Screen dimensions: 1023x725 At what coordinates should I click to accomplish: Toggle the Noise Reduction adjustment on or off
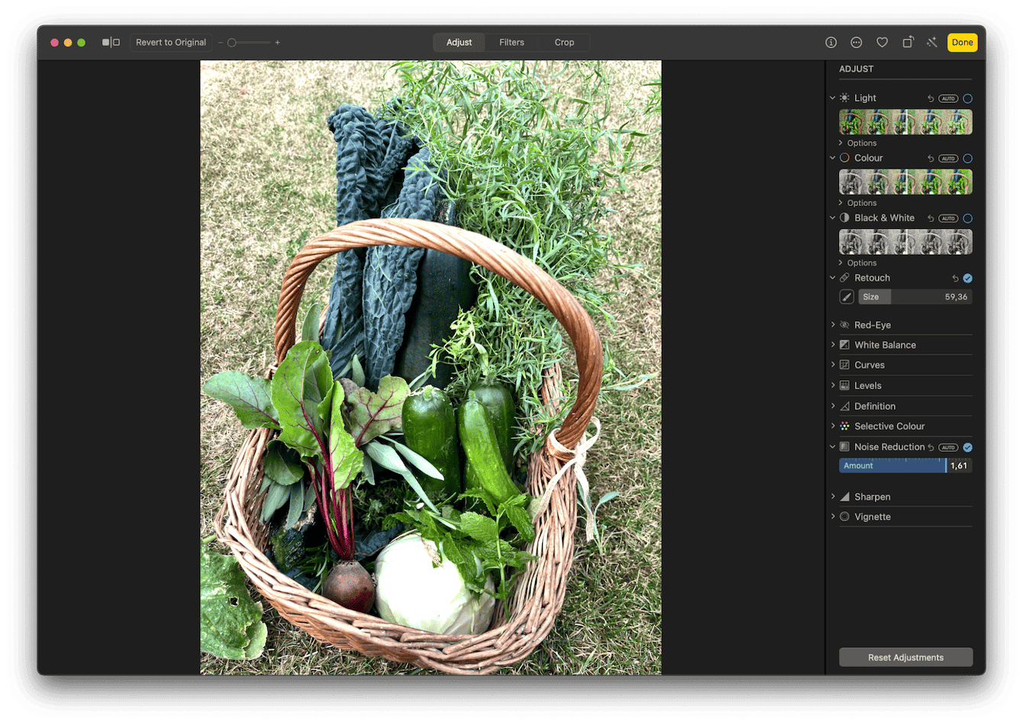pos(968,447)
